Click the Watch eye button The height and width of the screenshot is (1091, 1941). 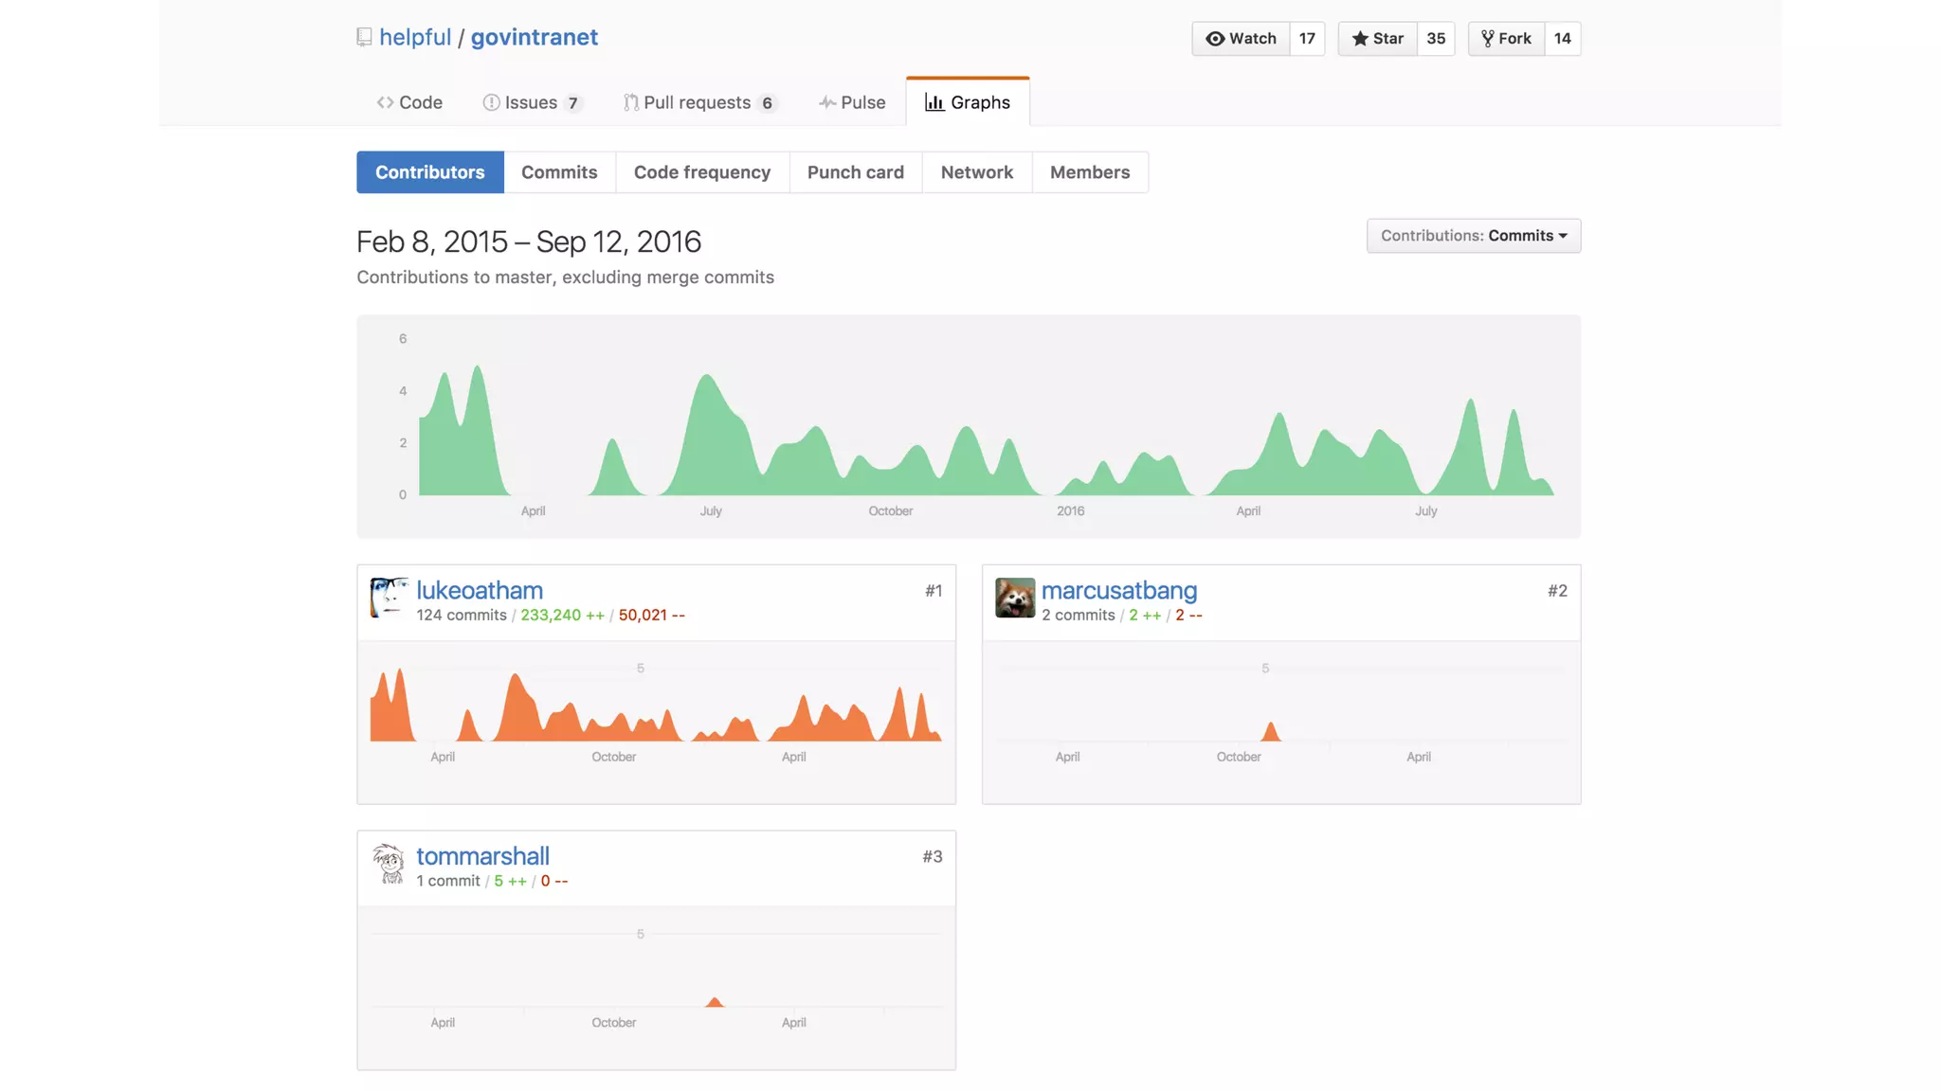(1241, 39)
